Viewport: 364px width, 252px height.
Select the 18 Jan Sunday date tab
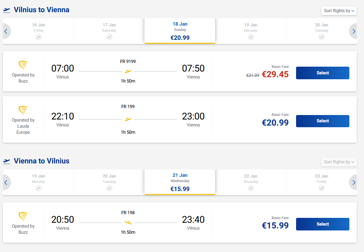(x=180, y=31)
